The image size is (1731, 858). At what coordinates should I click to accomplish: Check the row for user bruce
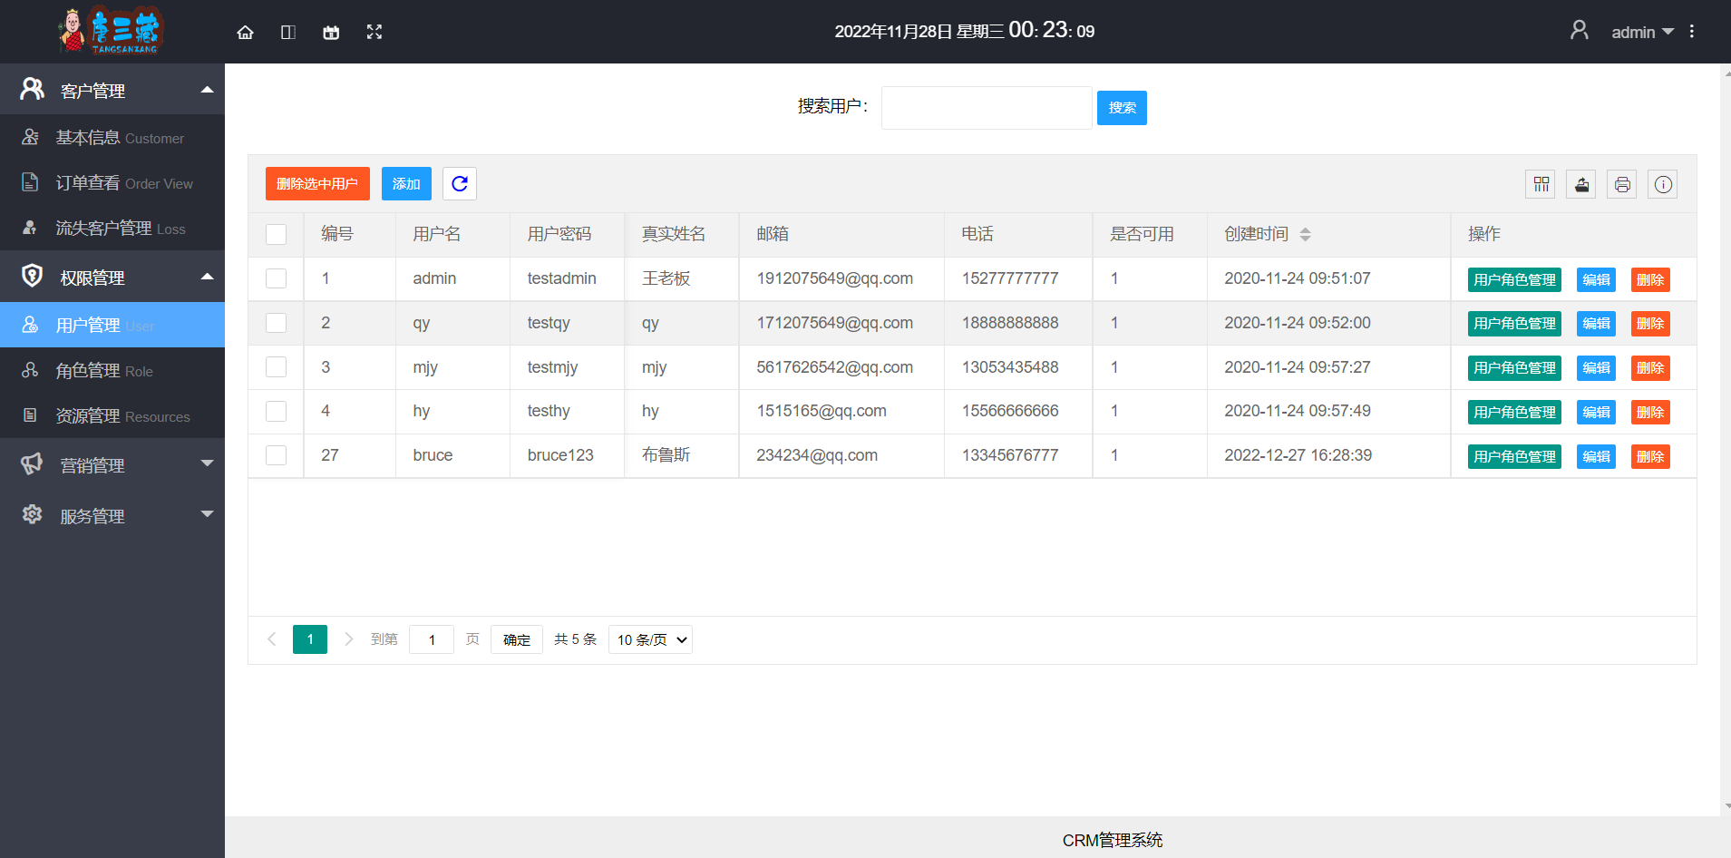point(277,455)
